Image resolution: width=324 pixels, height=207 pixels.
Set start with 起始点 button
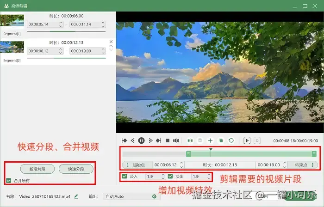click(137, 165)
